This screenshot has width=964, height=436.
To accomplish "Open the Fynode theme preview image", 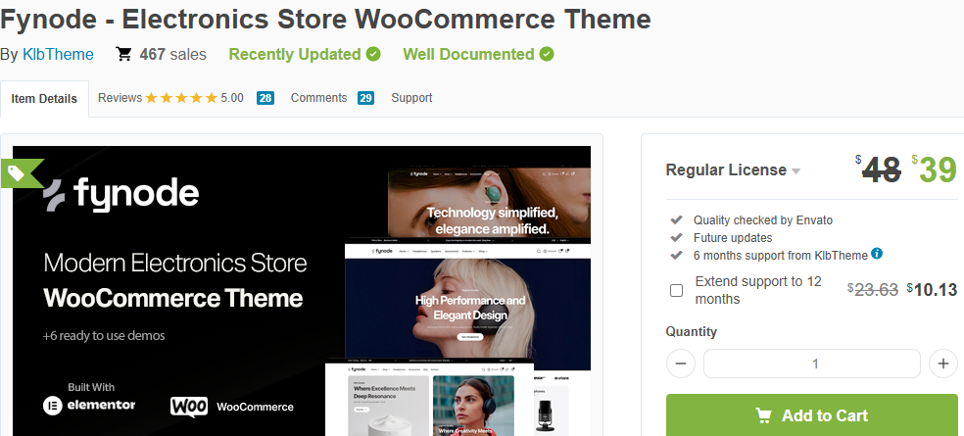I will (302, 291).
